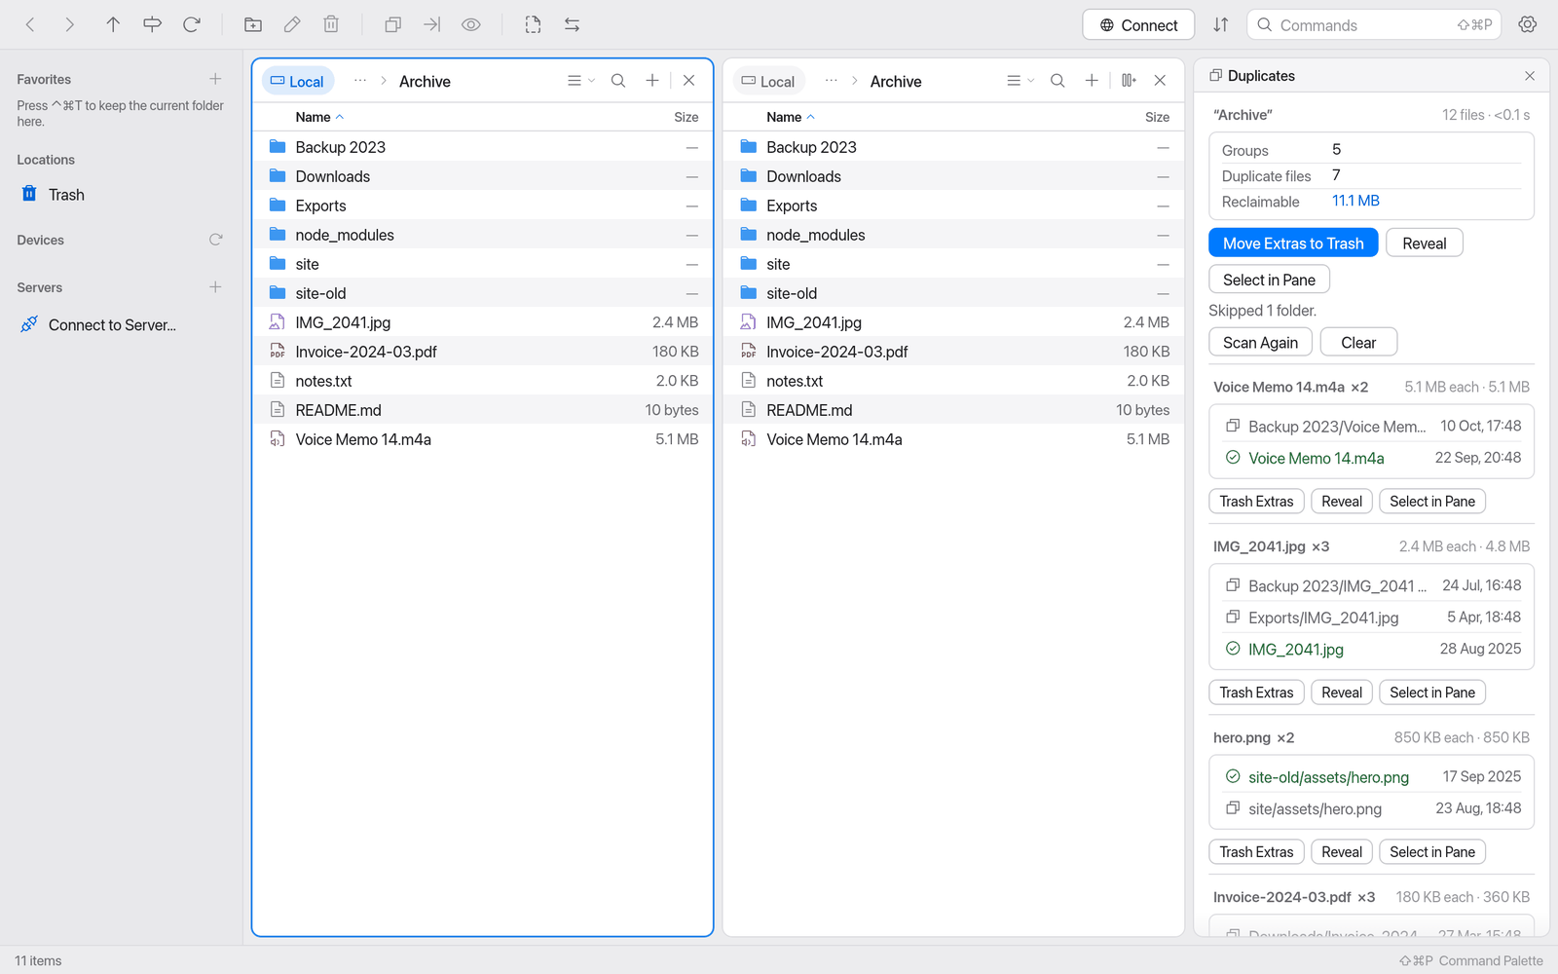Image resolution: width=1558 pixels, height=974 pixels.
Task: Go up to the parent folder
Action: point(113,24)
